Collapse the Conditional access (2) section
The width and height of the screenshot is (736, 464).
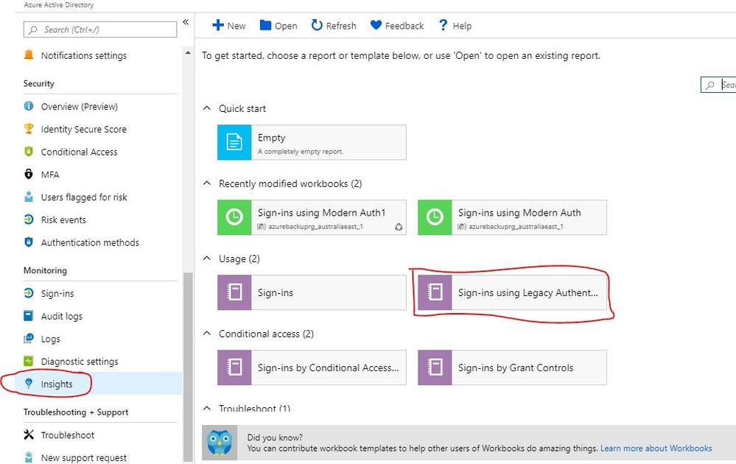[206, 334]
